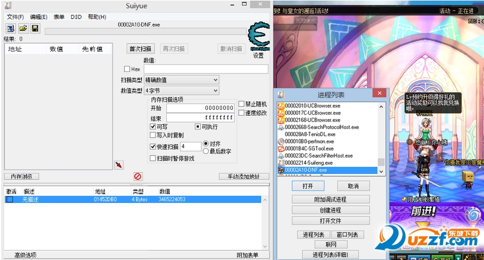Toggle active checkbox for address 01452DB0
Viewport: 484px width, 260px height.
coord(10,199)
